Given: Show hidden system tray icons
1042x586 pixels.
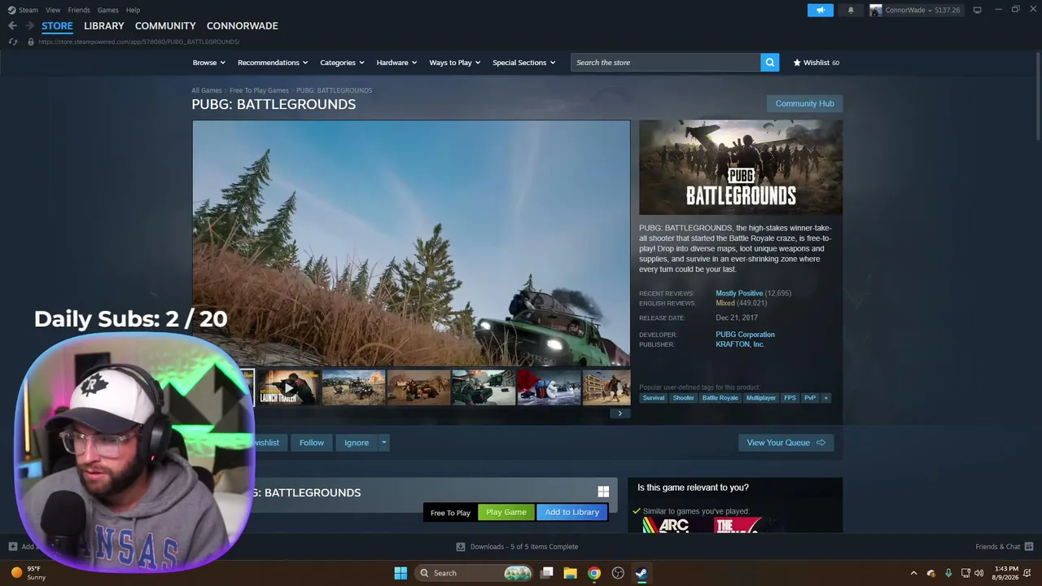Looking at the screenshot, I should 913,573.
